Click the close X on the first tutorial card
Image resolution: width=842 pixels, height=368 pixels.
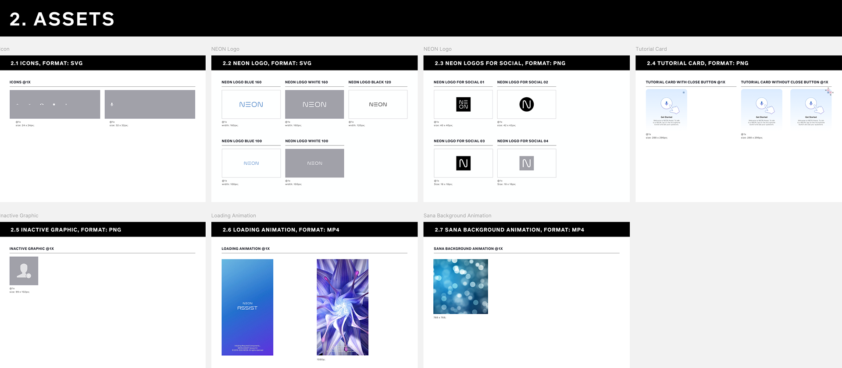click(683, 92)
